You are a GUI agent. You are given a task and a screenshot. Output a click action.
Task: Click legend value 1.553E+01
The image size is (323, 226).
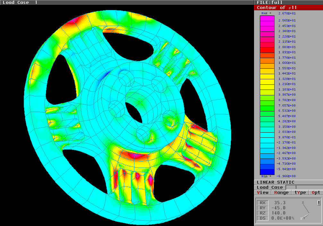click(287, 68)
